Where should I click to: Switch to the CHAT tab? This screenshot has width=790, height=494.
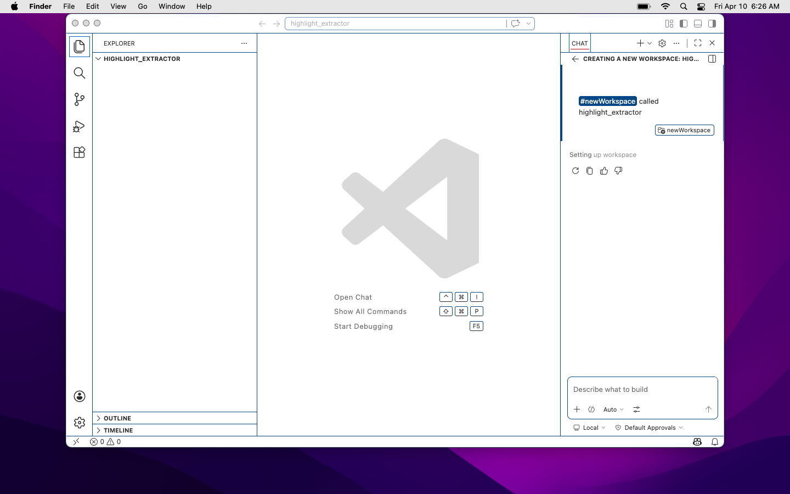[x=579, y=43]
